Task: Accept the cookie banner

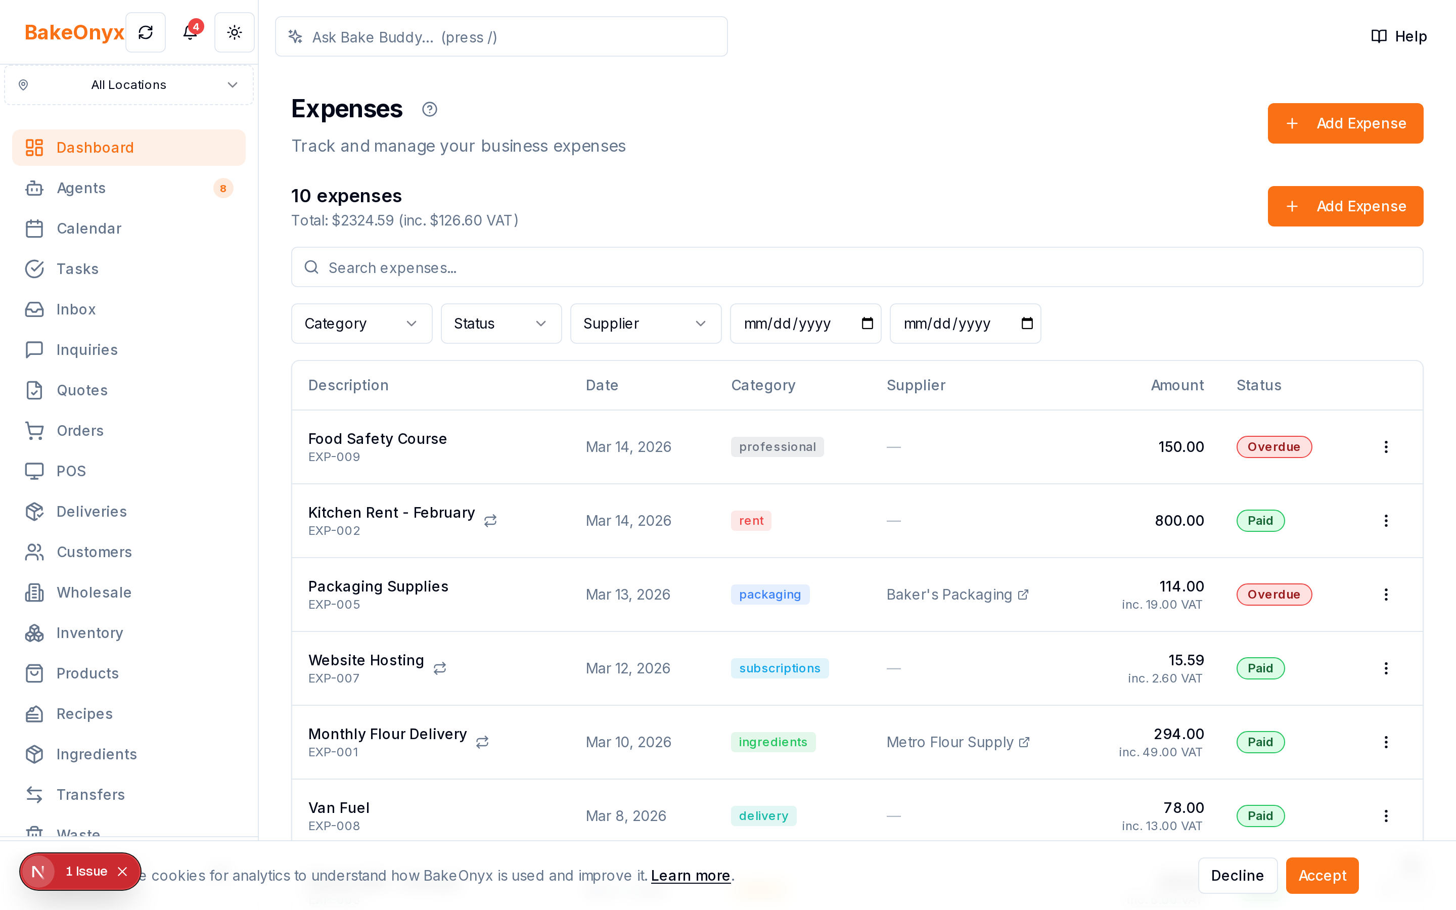Action: pos(1322,876)
